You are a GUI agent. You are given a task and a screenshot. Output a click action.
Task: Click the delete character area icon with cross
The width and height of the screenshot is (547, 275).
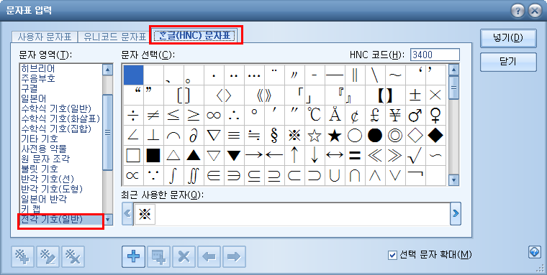[73, 256]
